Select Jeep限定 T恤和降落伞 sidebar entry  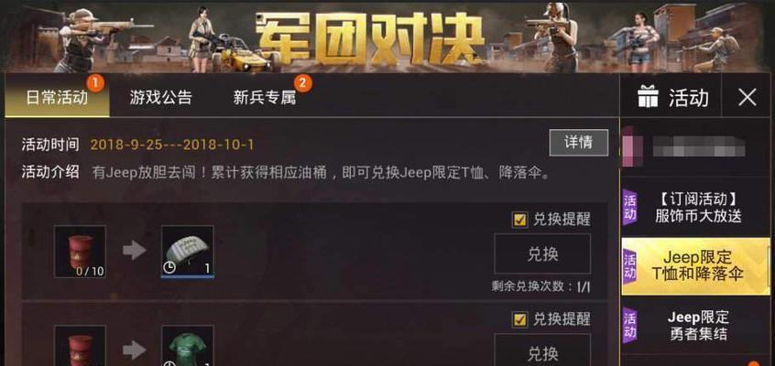pyautogui.click(x=696, y=266)
